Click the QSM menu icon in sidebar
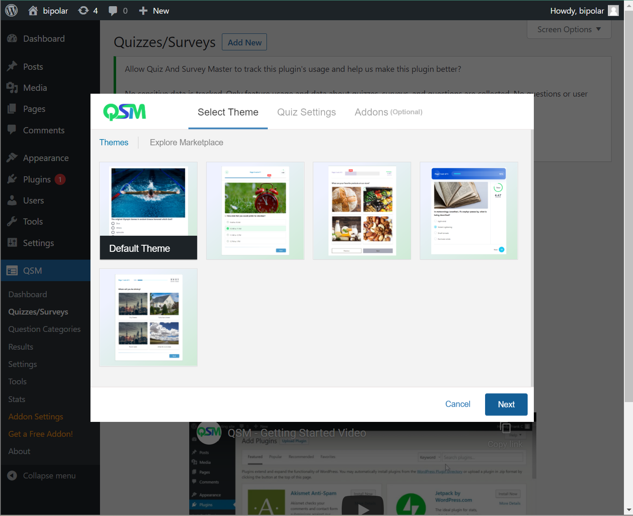Viewport: 633px width, 516px height. pos(12,270)
